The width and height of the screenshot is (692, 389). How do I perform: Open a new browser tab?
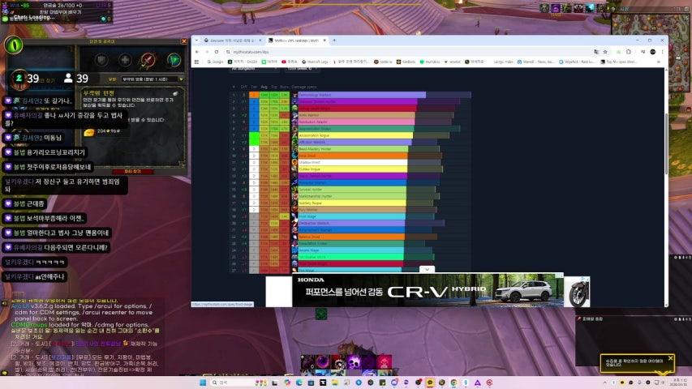(x=334, y=40)
